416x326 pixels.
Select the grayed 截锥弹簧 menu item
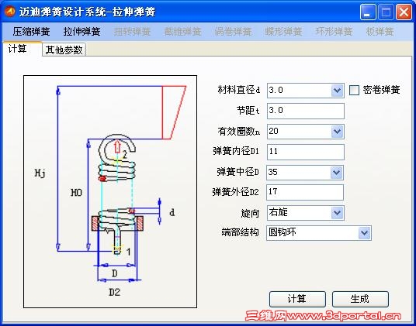(182, 32)
